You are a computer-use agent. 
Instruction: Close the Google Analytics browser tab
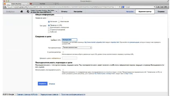[x=28, y=4]
